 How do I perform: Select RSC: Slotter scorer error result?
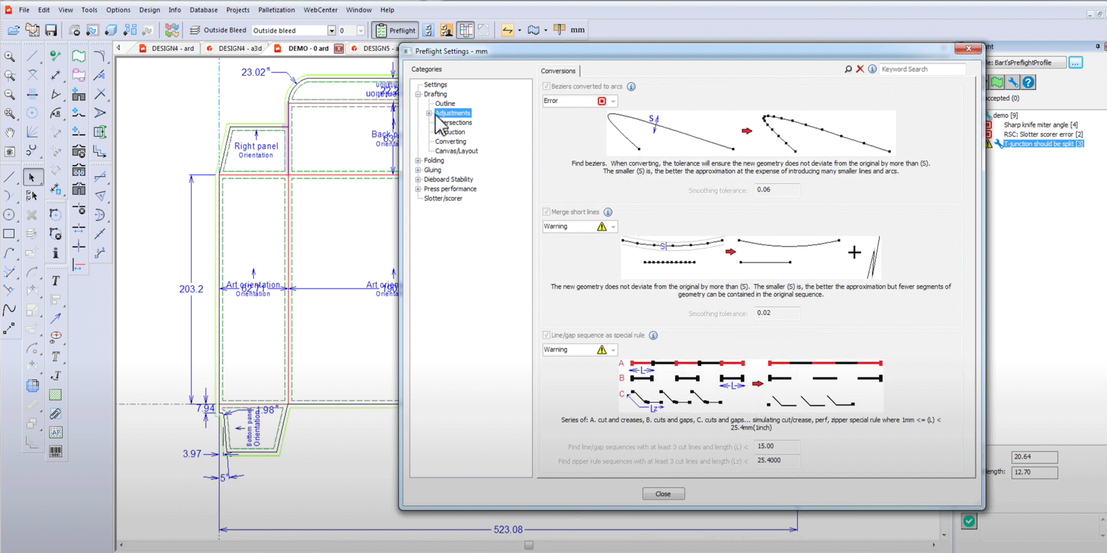click(x=1043, y=134)
